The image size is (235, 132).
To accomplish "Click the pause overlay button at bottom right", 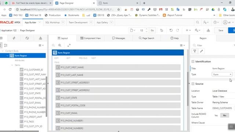I will [231, 126].
